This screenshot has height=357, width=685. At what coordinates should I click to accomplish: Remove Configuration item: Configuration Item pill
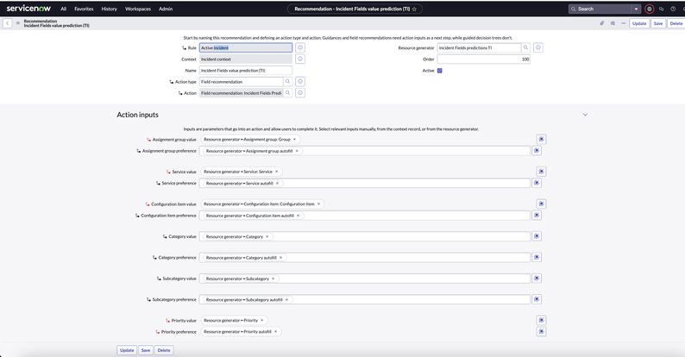point(318,204)
